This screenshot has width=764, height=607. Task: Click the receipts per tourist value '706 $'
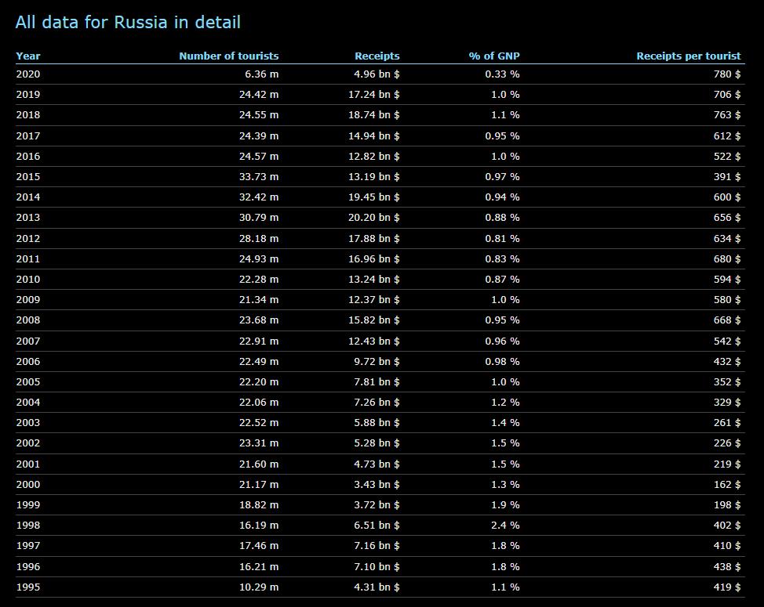tap(727, 94)
